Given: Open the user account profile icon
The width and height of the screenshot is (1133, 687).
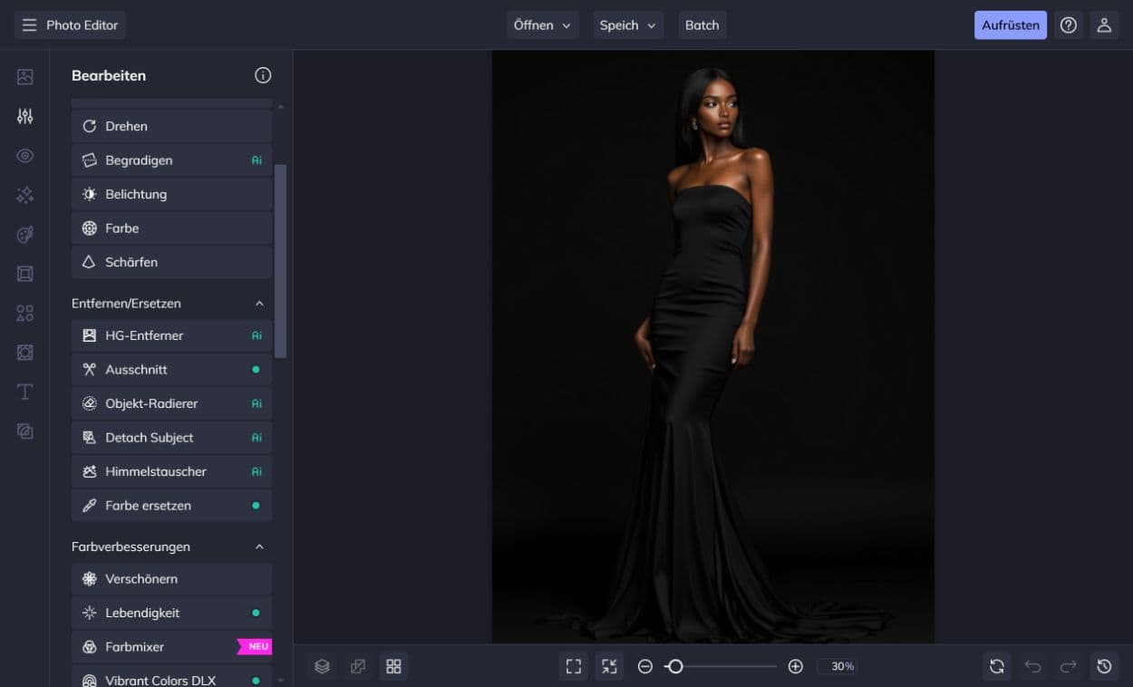Looking at the screenshot, I should pos(1103,25).
